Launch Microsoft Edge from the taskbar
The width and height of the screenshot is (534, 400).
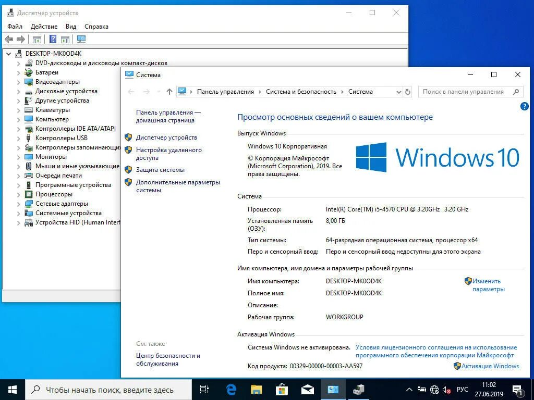[231, 390]
